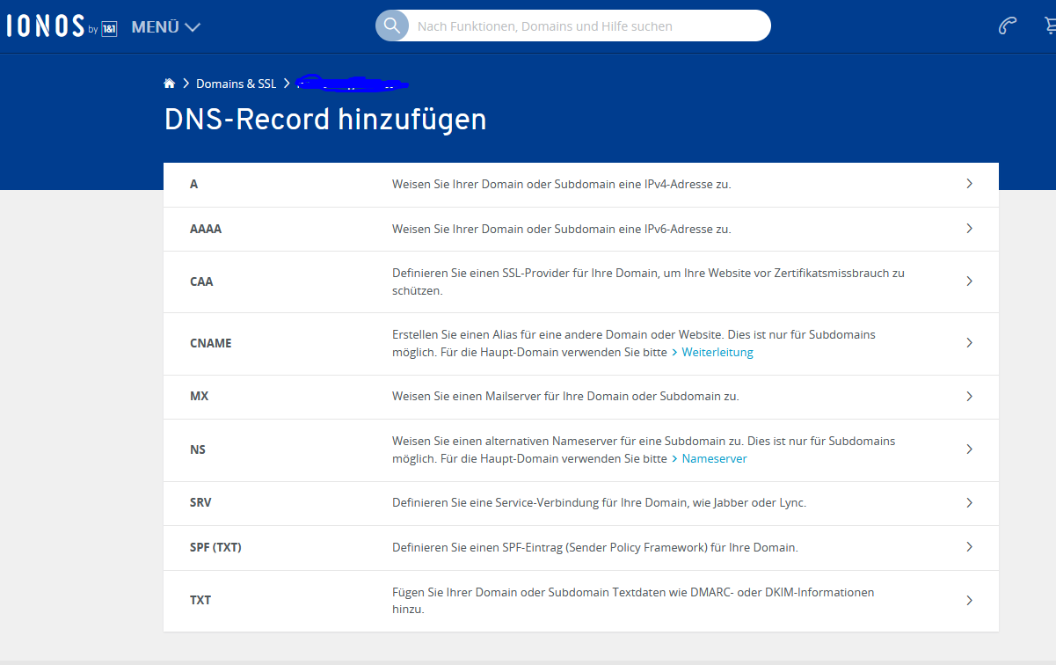
Task: Click the SPF (TXT) row arrow
Action: [x=969, y=547]
